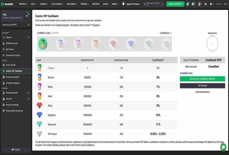Screen dimensions: 229x155
Task: Open Account settings in the sidebar
Action: click(x=16, y=105)
